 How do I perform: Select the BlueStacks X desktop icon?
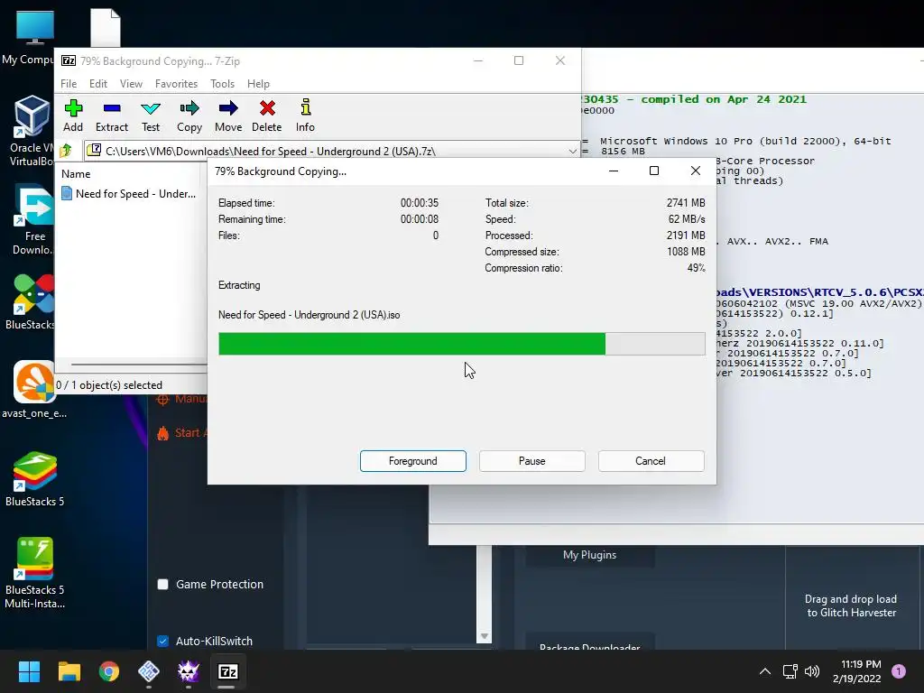(x=32, y=301)
